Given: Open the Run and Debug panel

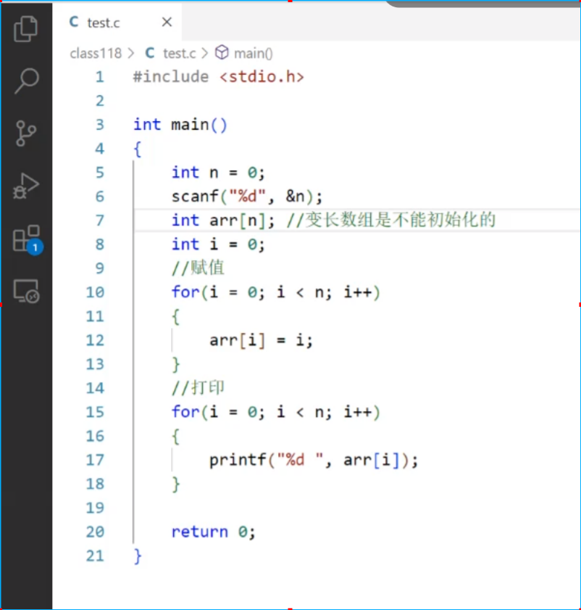Looking at the screenshot, I should 26,186.
